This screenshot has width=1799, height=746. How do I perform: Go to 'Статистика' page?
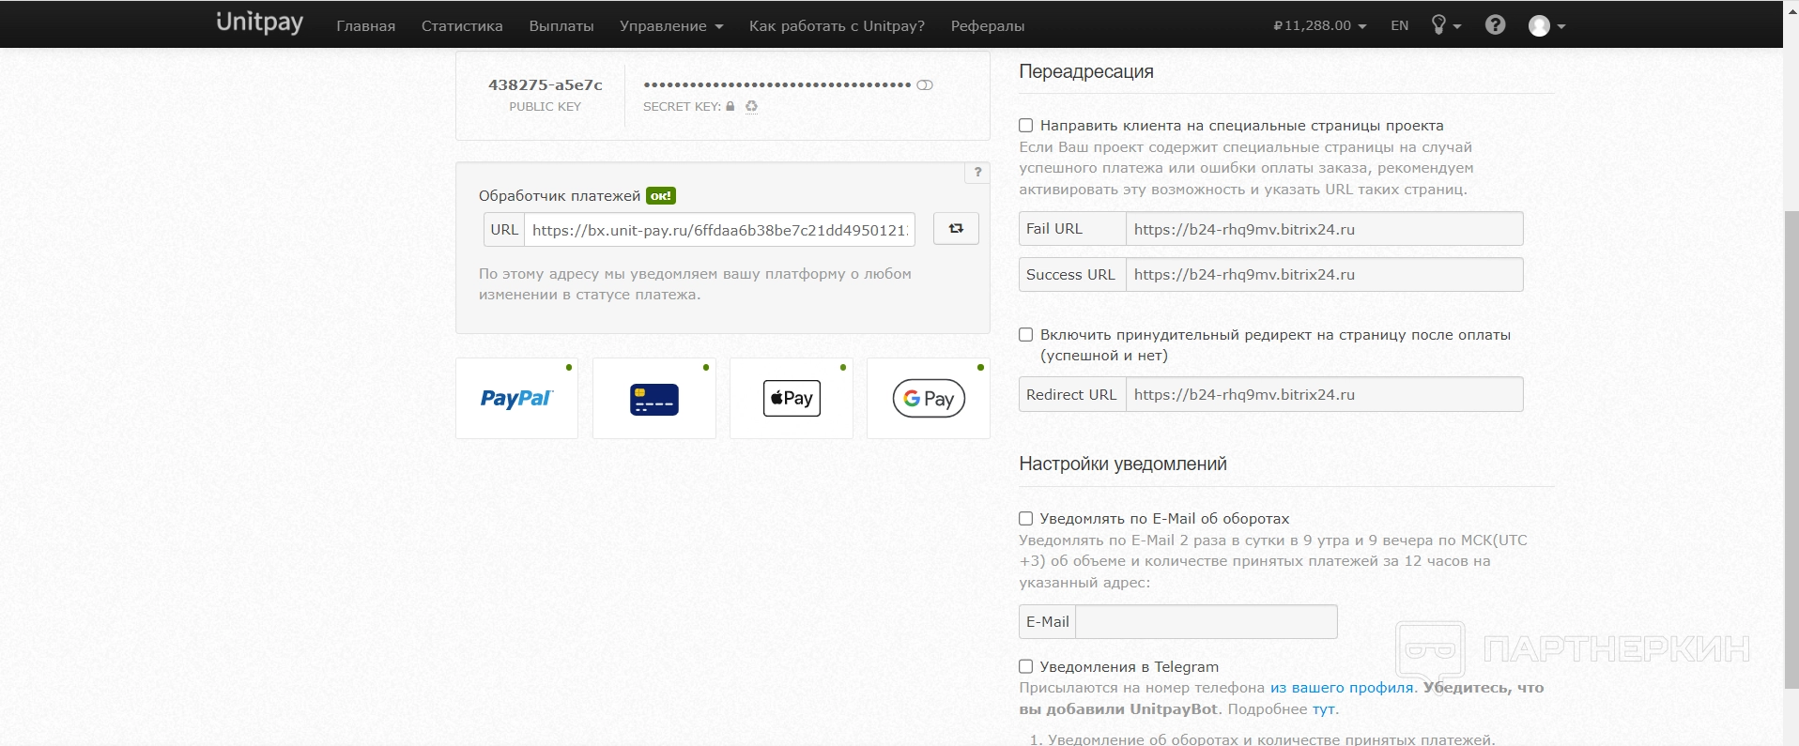[x=462, y=26]
